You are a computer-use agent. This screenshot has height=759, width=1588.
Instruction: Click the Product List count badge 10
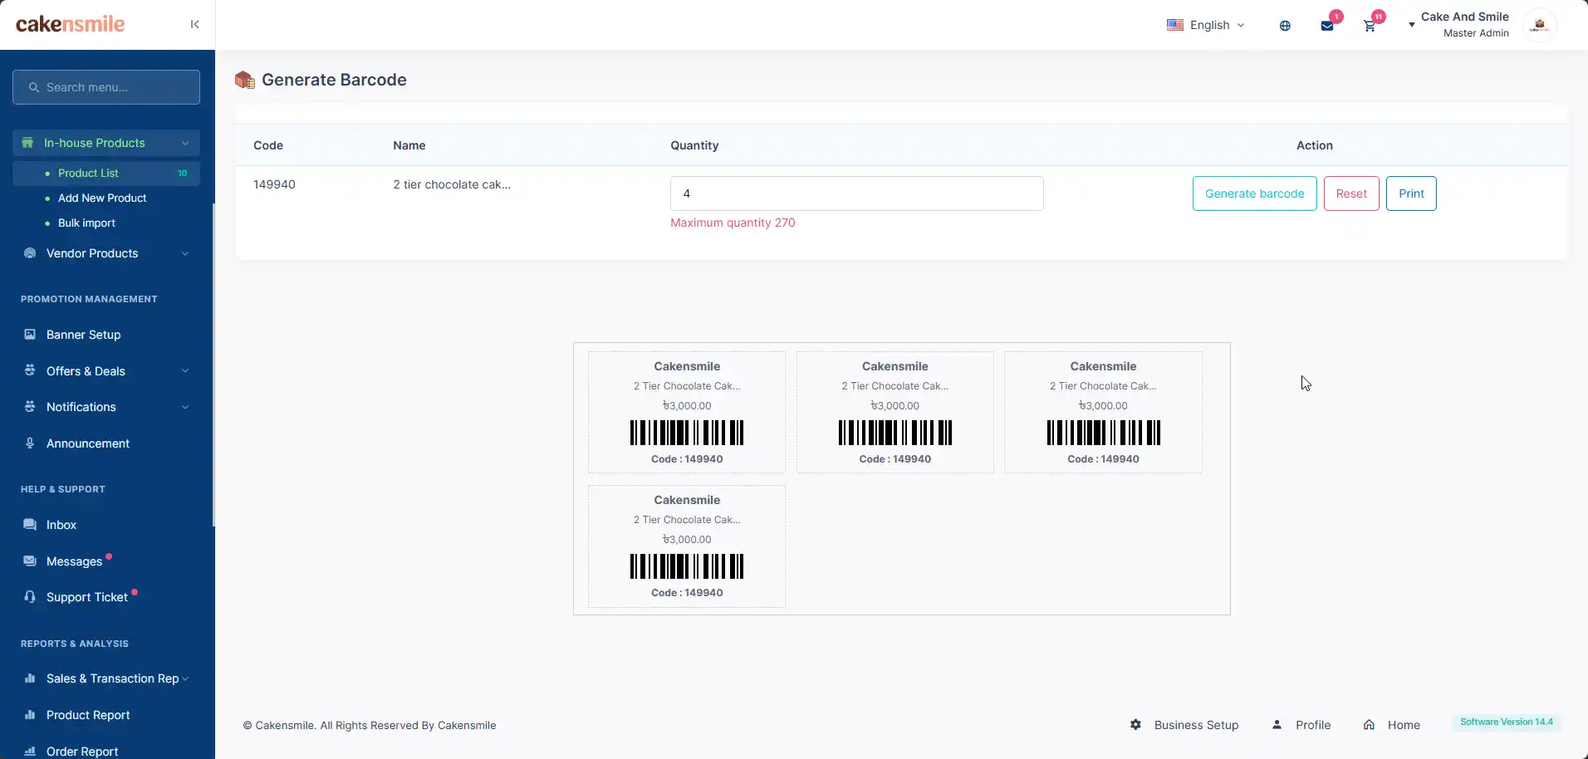click(183, 173)
